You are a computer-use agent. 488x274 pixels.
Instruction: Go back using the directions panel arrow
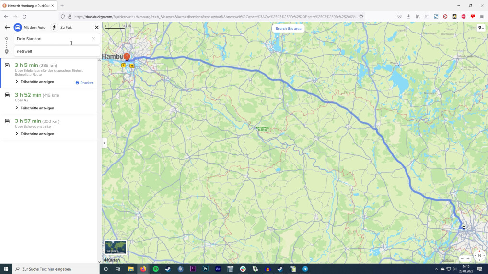(7, 27)
